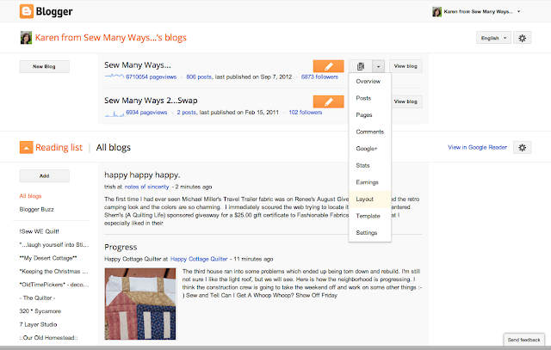Click the Send feedback button
551x350 pixels.
(x=523, y=340)
